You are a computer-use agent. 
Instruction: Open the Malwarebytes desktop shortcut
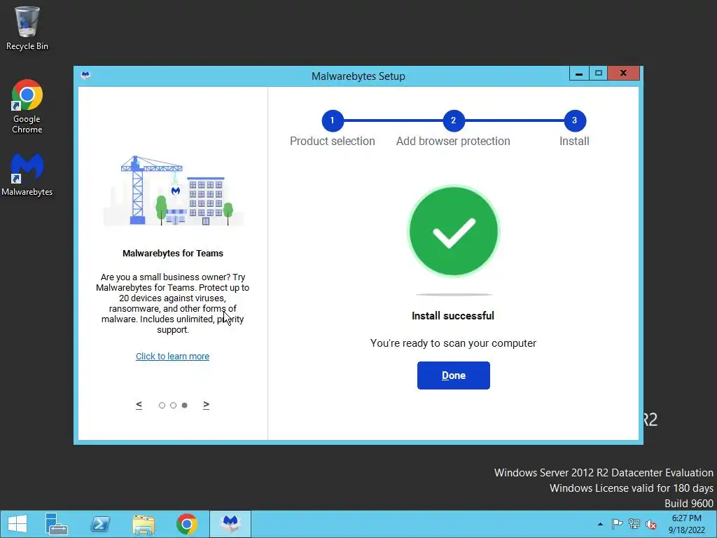pos(27,174)
